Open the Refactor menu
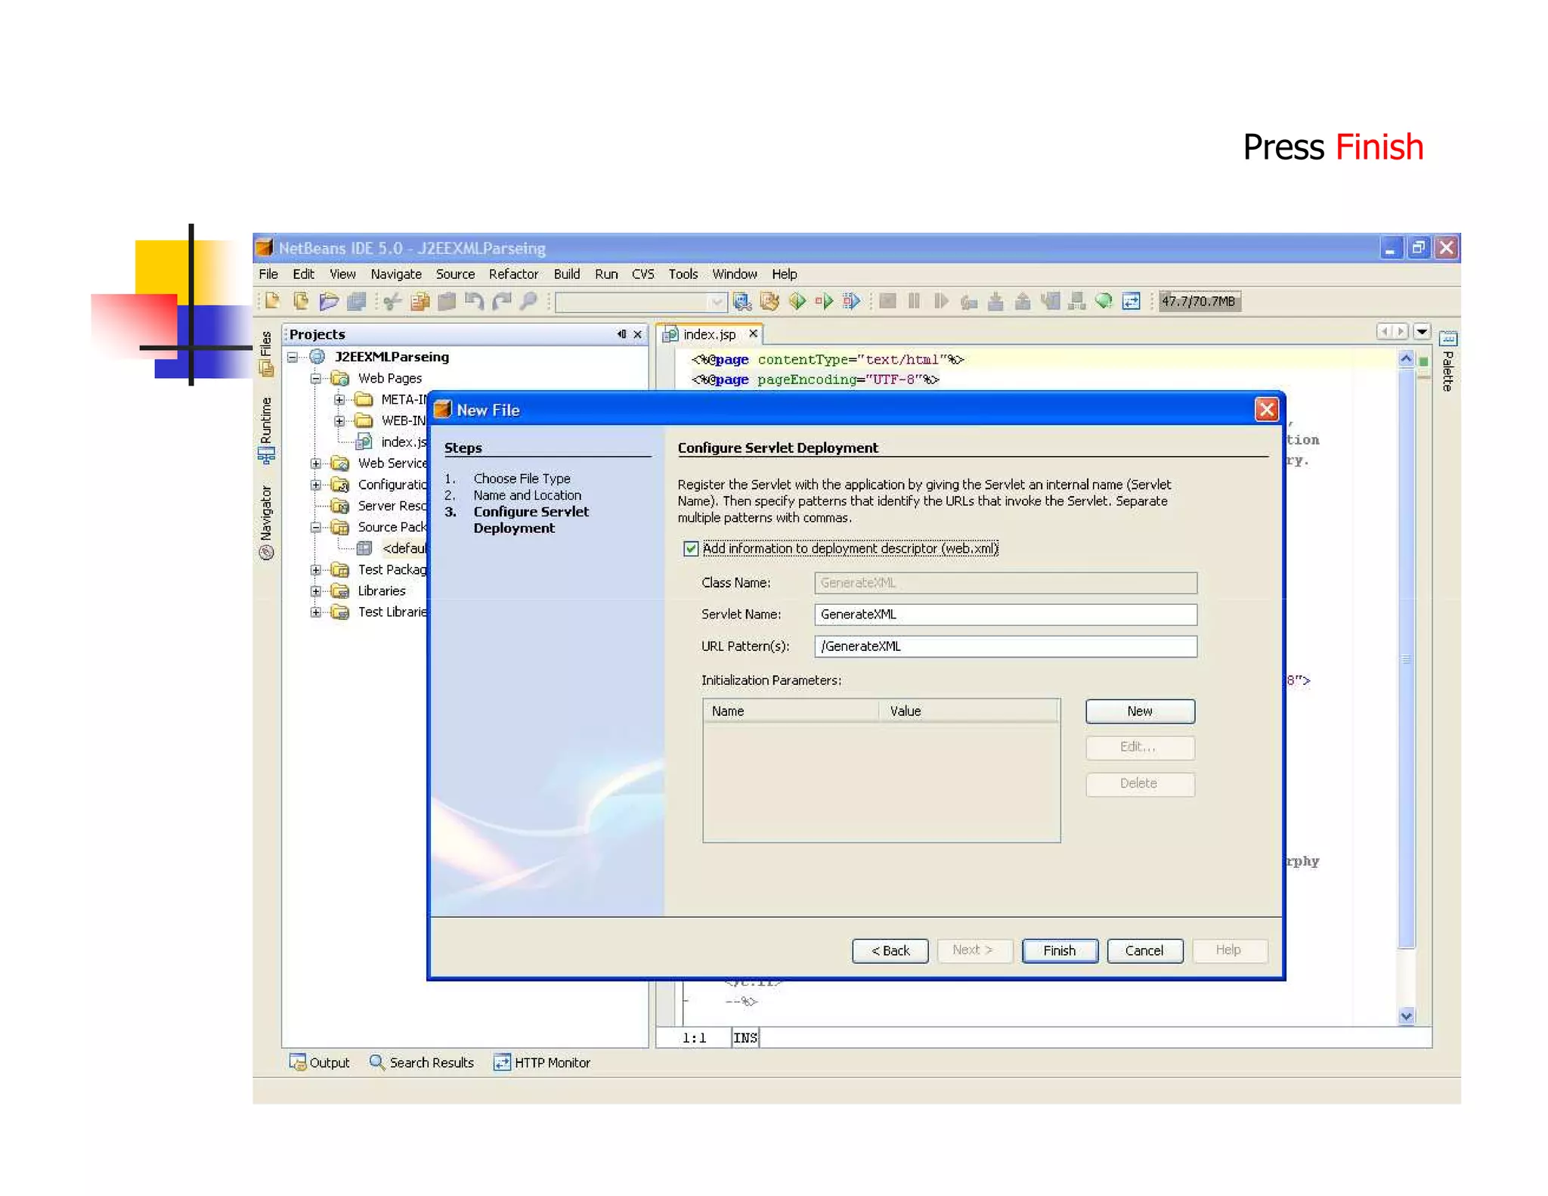The image size is (1548, 1196). click(x=513, y=274)
